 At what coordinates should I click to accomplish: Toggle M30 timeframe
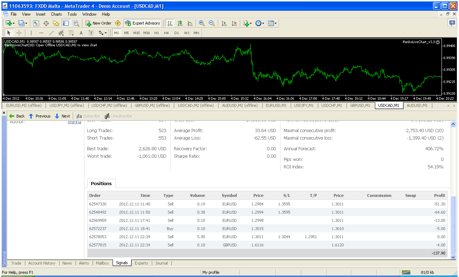click(x=146, y=33)
